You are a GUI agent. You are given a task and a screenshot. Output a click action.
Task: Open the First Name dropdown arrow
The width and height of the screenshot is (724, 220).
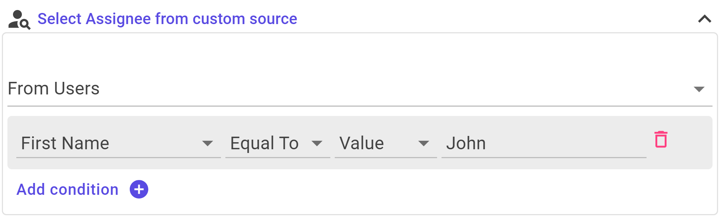click(208, 143)
